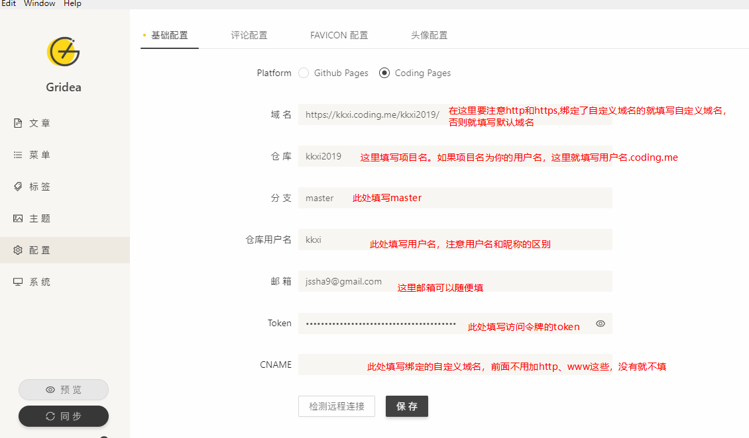Click the Gridea app name text
Screen dimensions: 749x438
64,87
